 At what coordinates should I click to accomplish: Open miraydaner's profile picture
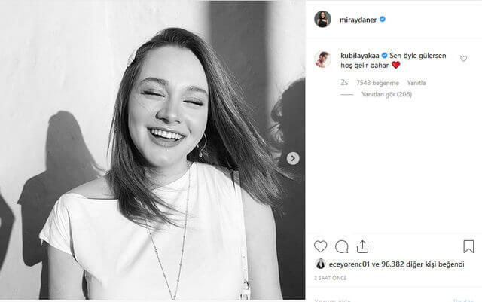[x=322, y=20]
